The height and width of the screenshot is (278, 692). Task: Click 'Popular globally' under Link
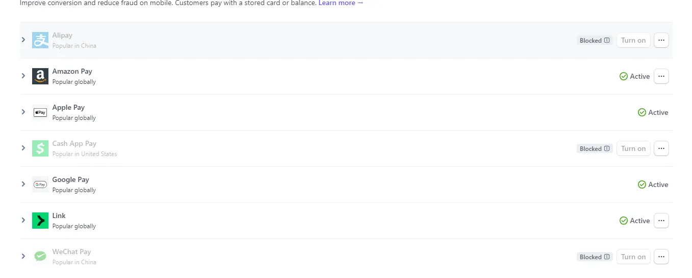click(x=74, y=226)
